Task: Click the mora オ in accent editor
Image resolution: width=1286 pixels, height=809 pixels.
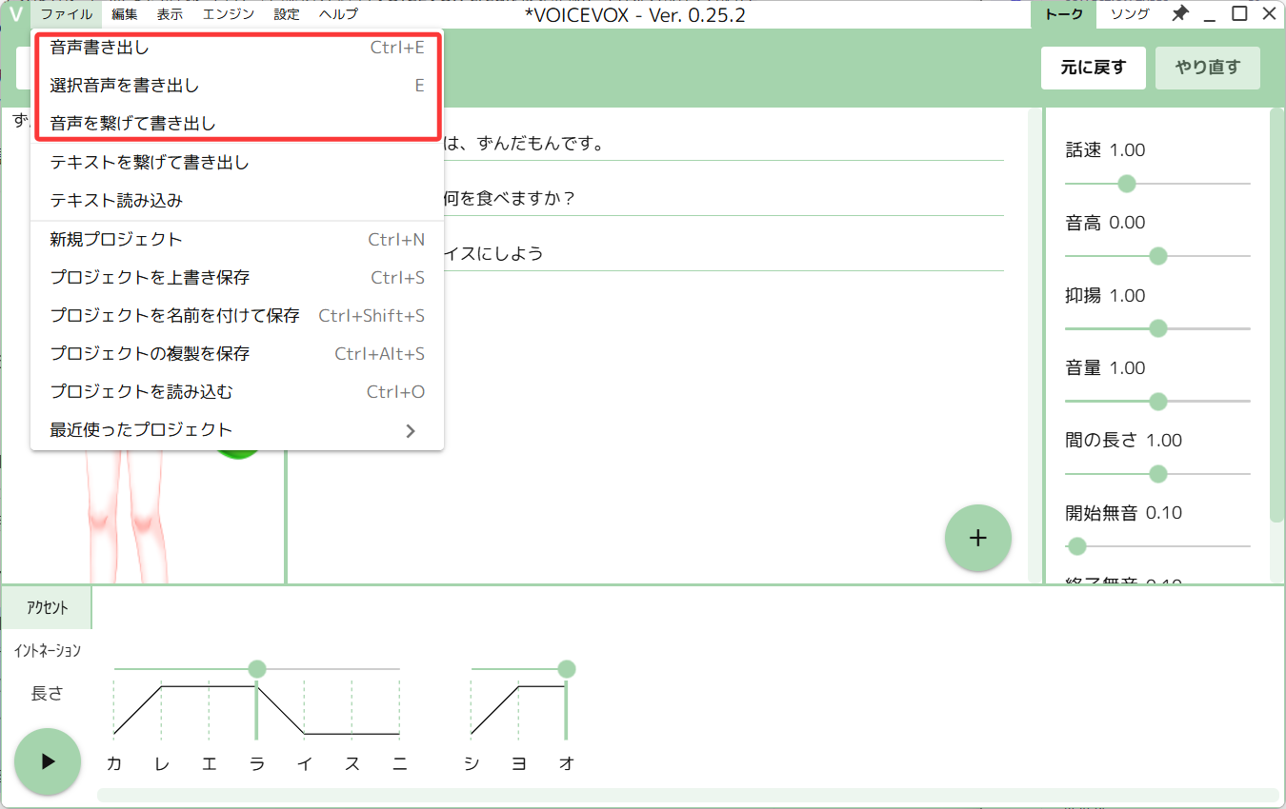Action: (567, 763)
